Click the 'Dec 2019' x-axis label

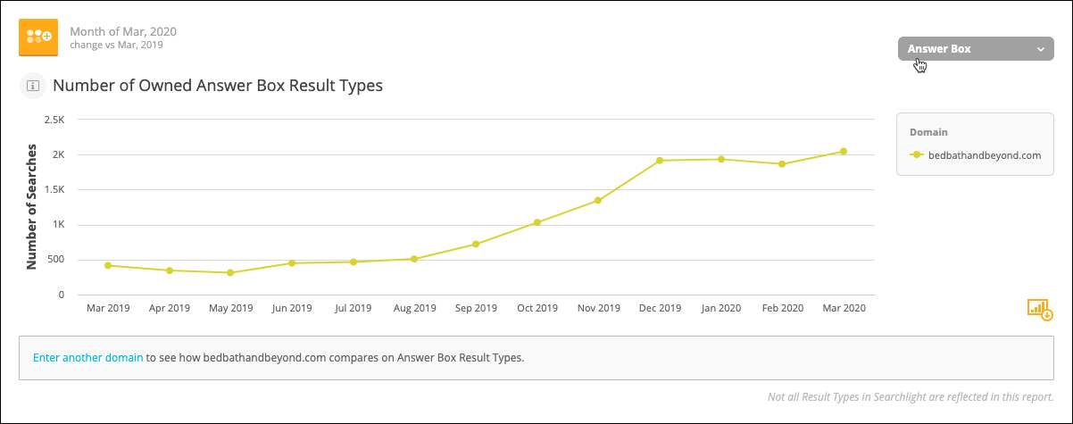[x=660, y=308]
